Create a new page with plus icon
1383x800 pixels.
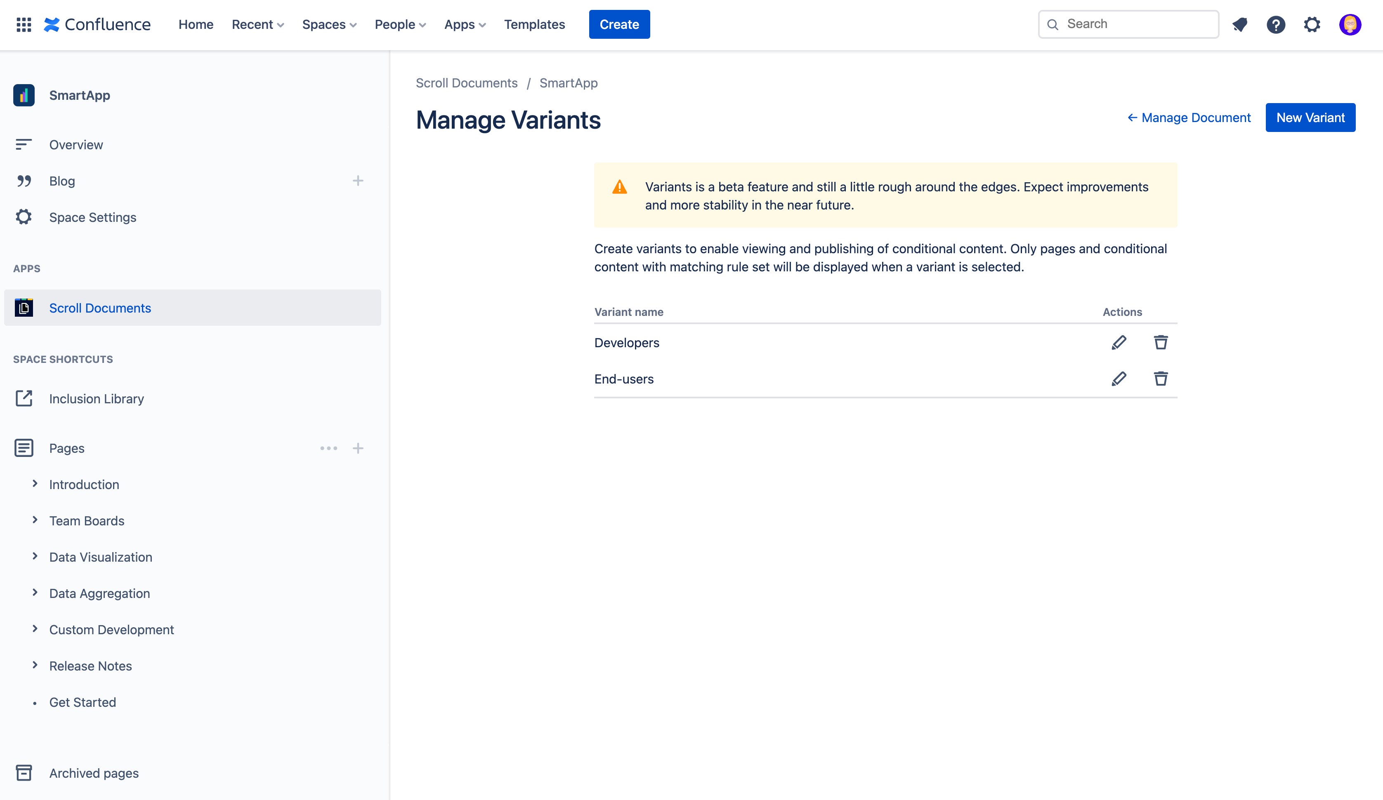click(358, 448)
